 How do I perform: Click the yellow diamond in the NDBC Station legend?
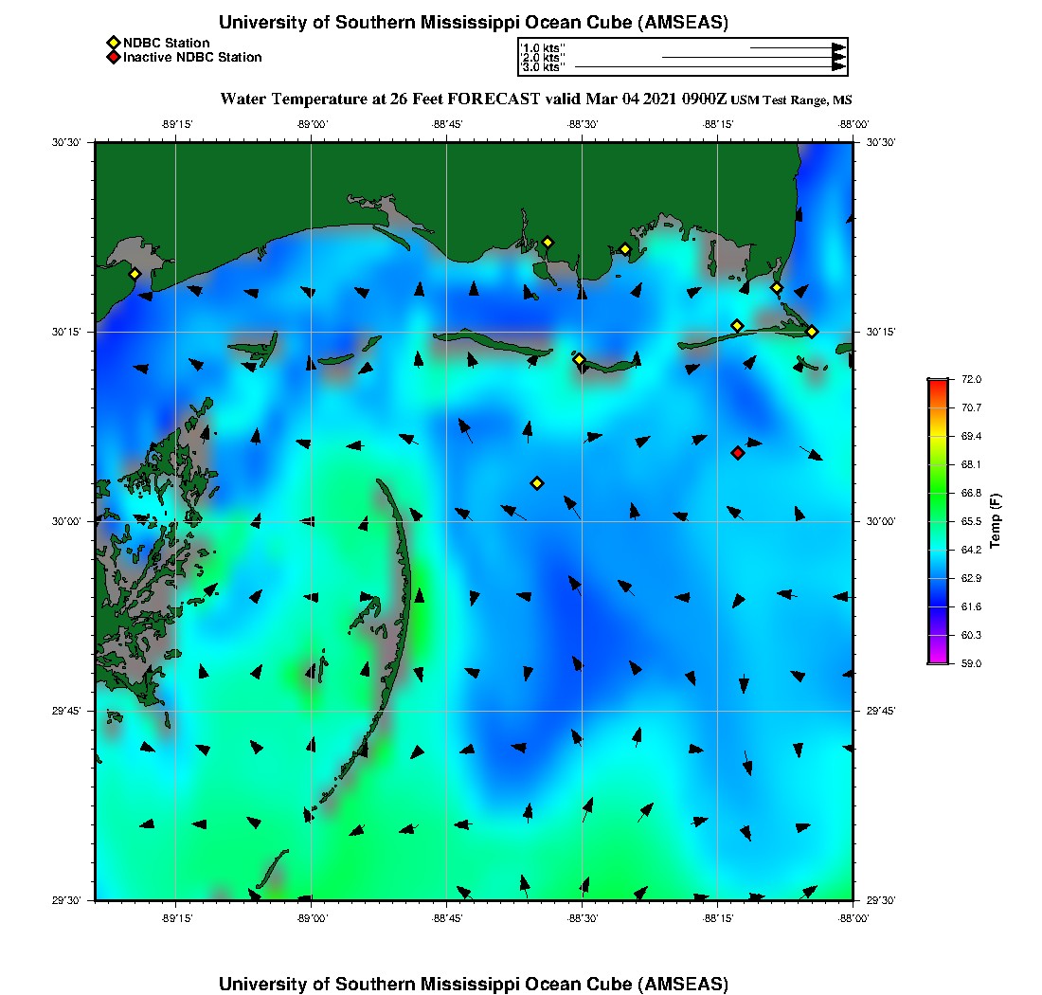[113, 44]
